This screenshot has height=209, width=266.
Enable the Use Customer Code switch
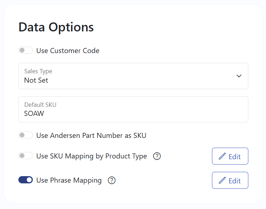pyautogui.click(x=26, y=51)
